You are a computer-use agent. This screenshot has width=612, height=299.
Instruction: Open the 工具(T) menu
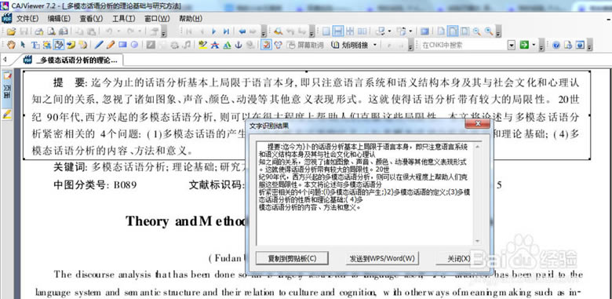[x=124, y=18]
